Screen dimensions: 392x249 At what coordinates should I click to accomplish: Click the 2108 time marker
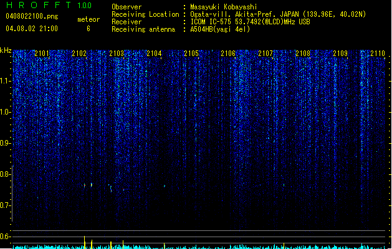303,54
